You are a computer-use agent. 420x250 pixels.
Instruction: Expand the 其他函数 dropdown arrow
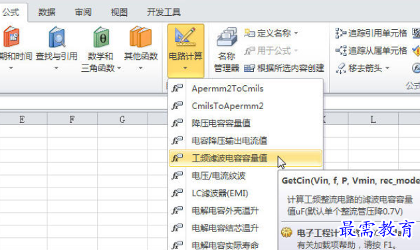[141, 68]
